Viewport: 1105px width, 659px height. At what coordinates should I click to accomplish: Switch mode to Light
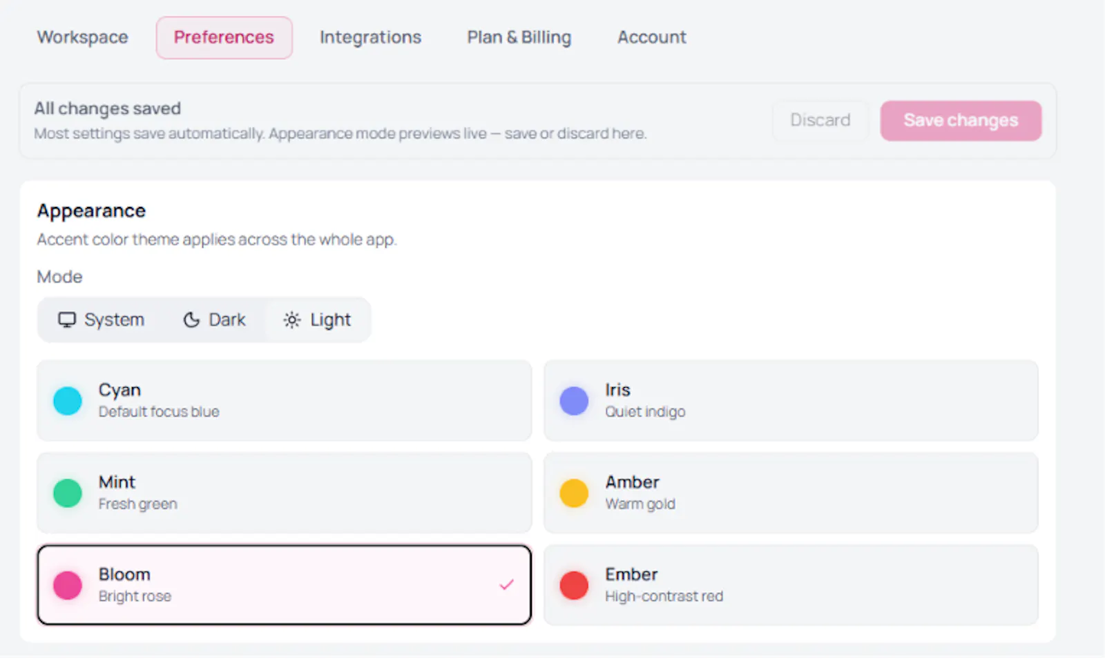(x=317, y=319)
